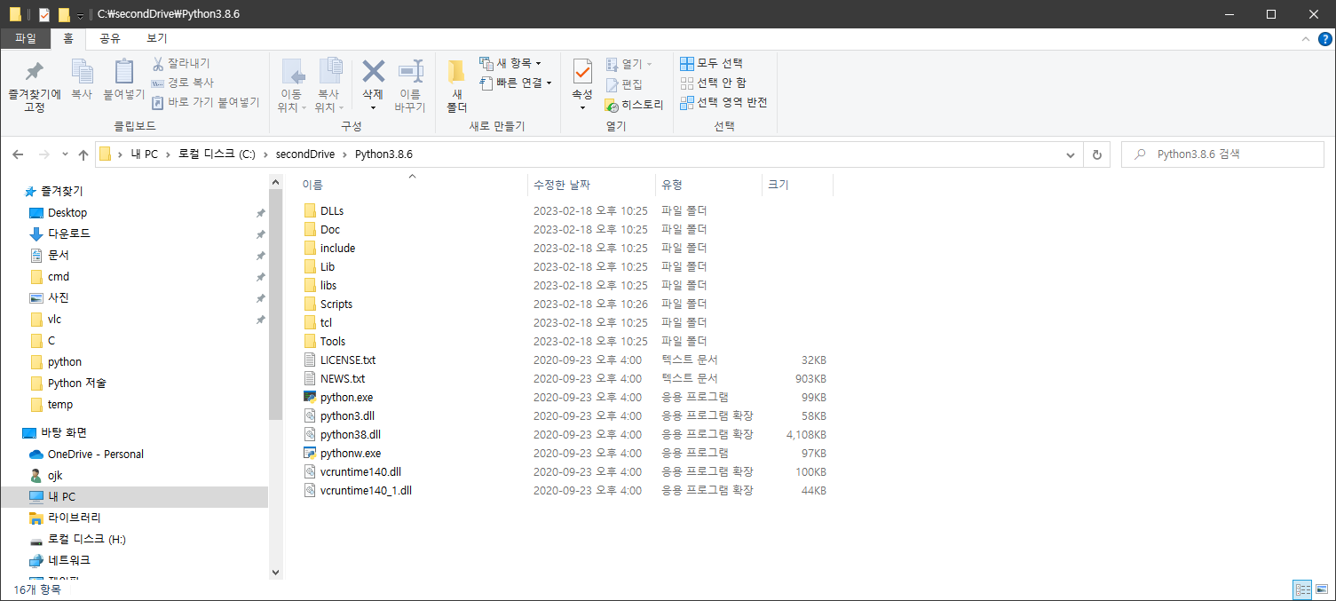Select the Scripts folder

[x=336, y=304]
